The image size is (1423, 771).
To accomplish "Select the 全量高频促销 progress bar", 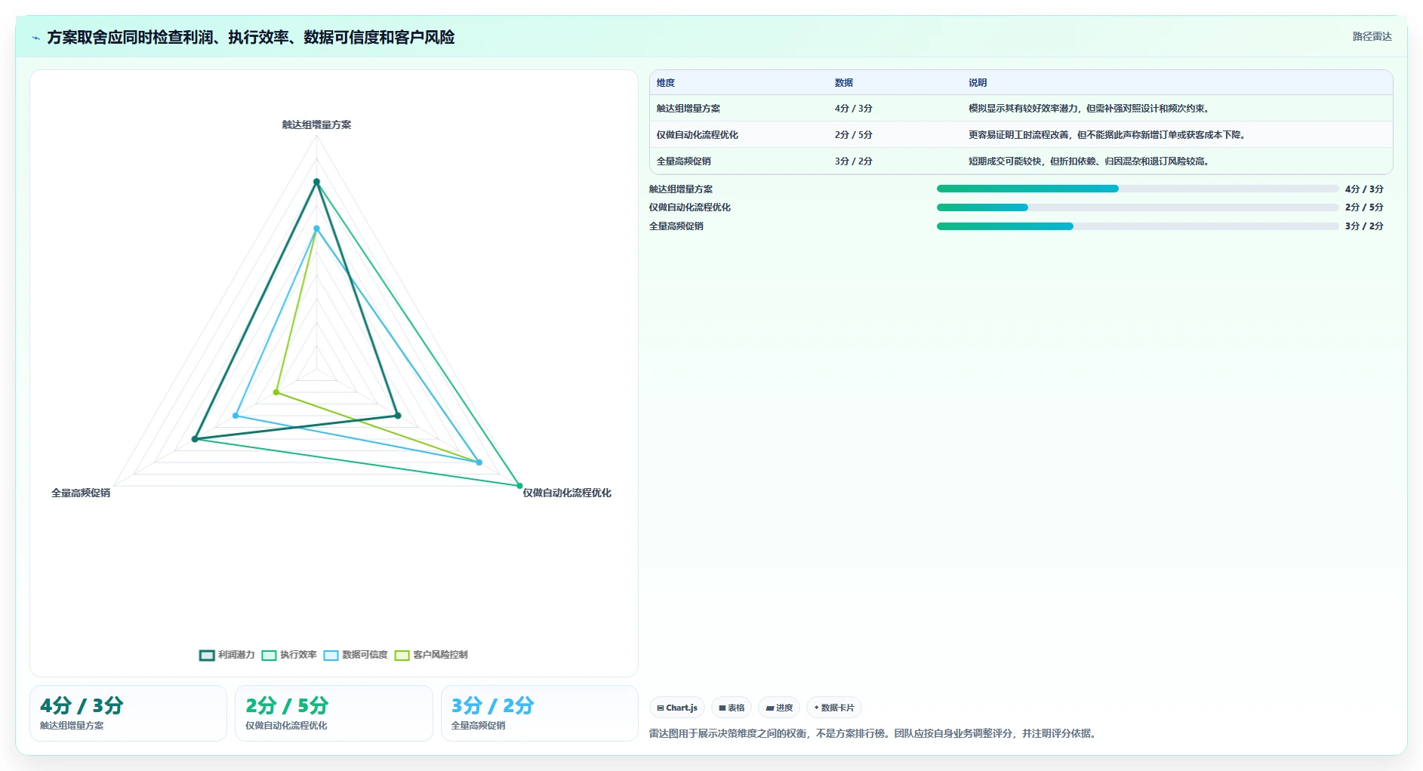I will click(x=1138, y=226).
